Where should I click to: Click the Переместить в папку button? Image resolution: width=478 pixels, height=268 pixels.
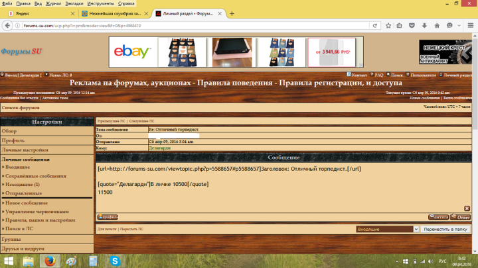[x=445, y=229]
